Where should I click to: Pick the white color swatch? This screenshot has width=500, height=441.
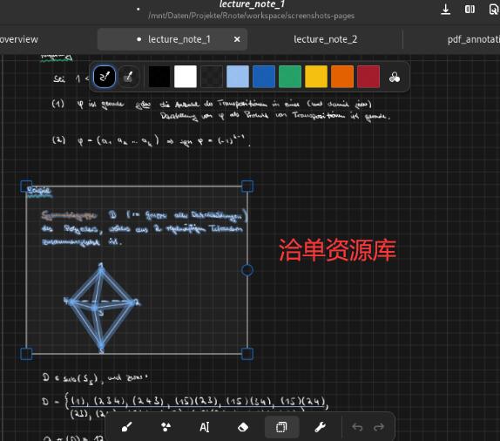pos(186,77)
